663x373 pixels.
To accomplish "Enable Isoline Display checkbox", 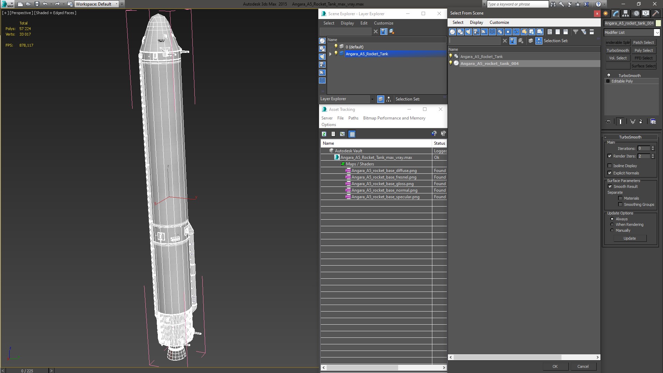I will [x=609, y=166].
